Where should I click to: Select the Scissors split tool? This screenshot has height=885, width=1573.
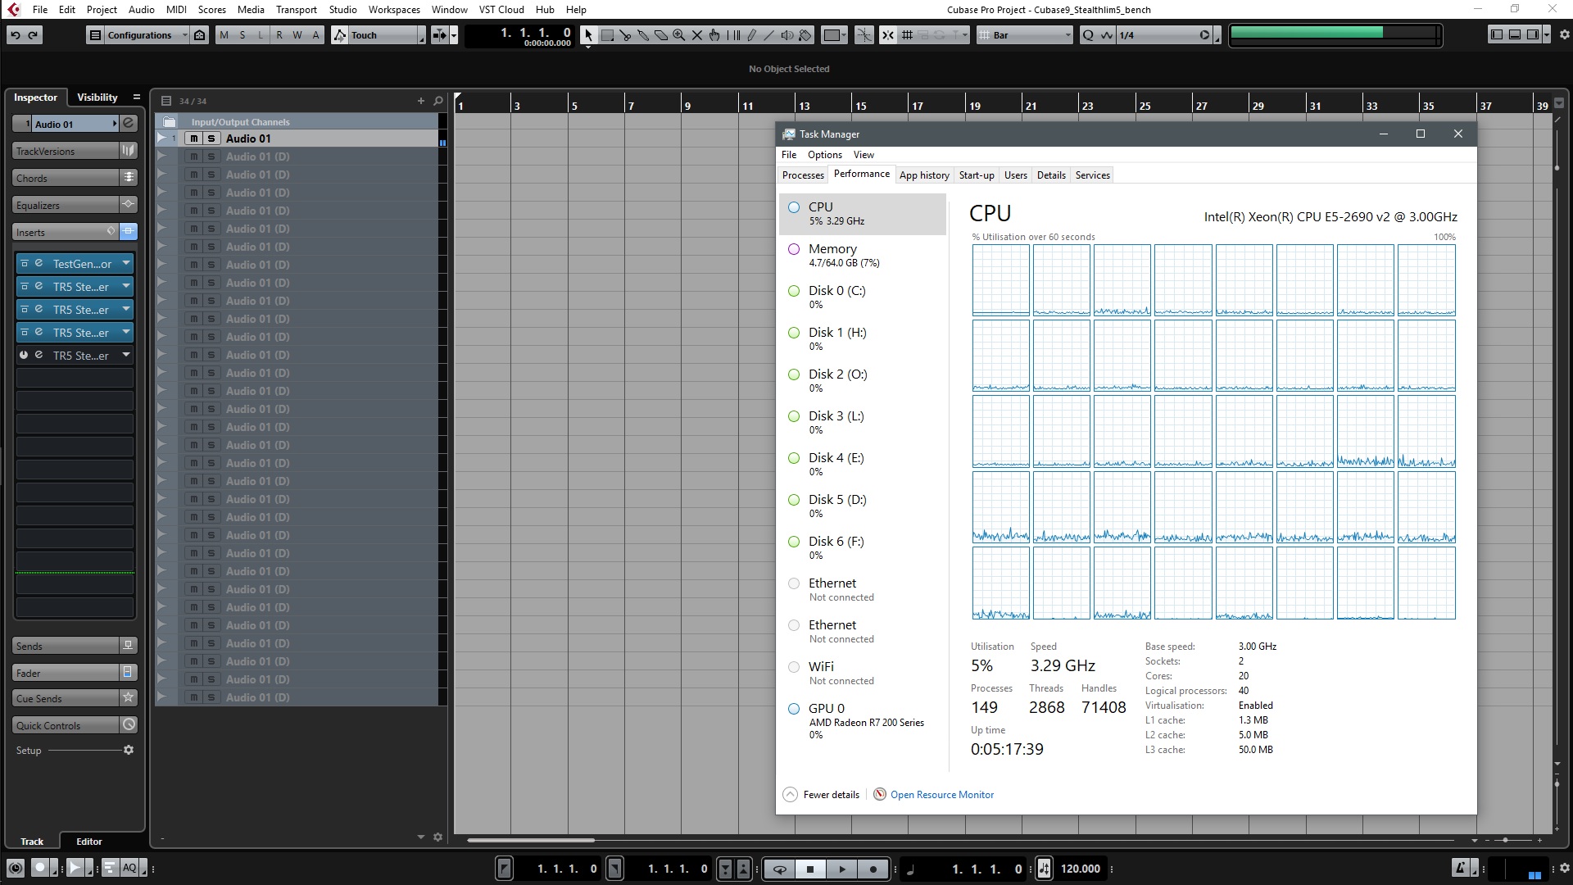[x=625, y=35]
